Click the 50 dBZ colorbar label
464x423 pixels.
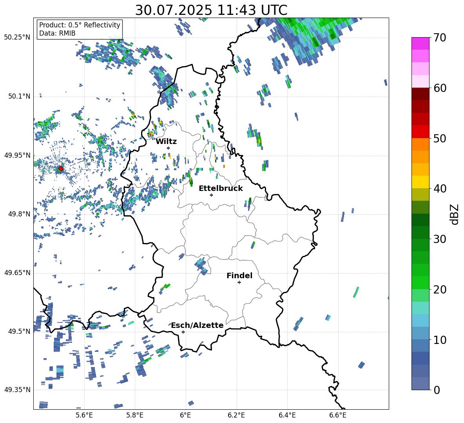point(440,138)
